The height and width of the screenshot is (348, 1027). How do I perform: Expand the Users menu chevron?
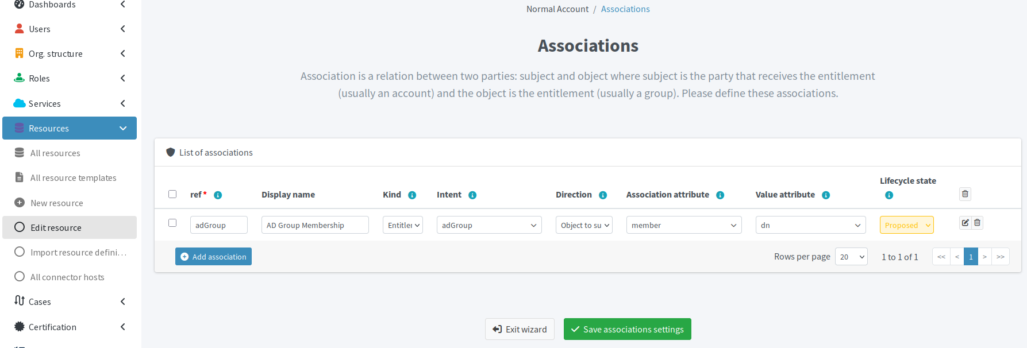click(x=123, y=29)
